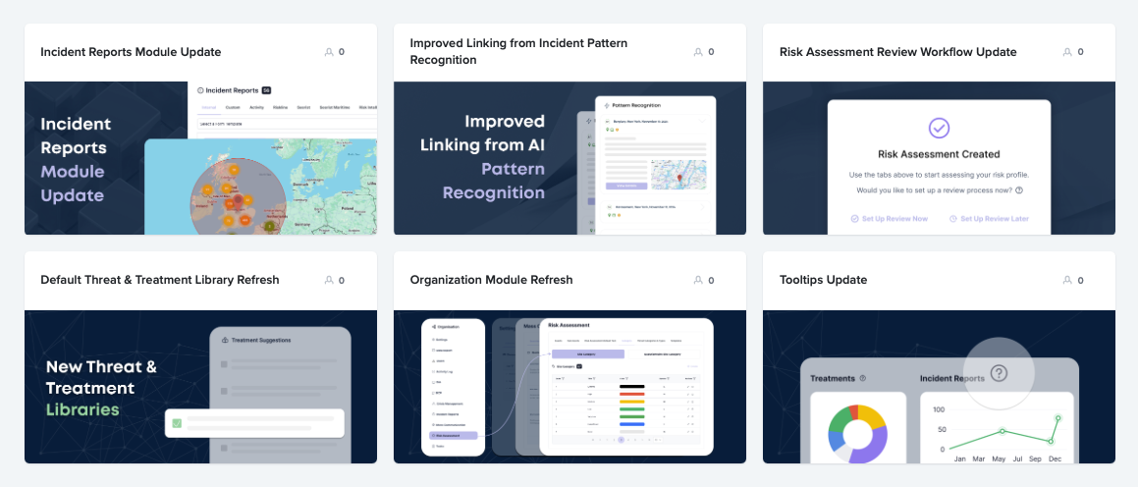Click the user icon on Tooltips Update card
Viewport: 1138px width, 487px height.
1067,280
